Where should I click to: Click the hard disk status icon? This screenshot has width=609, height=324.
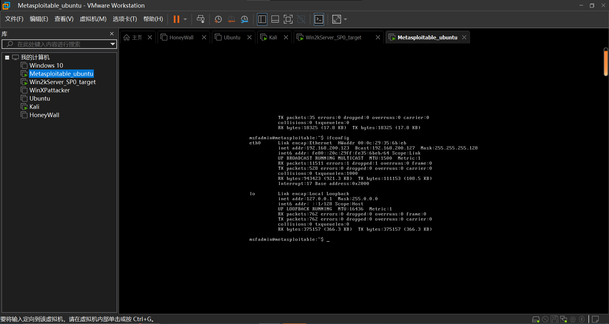(536, 319)
